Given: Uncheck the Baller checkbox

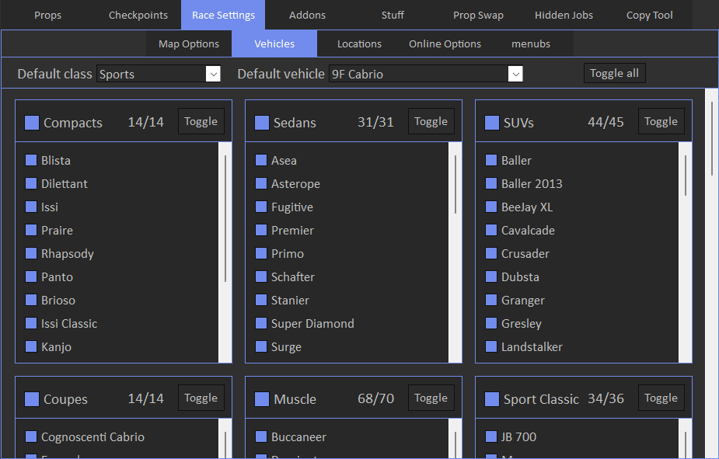Looking at the screenshot, I should pos(491,160).
